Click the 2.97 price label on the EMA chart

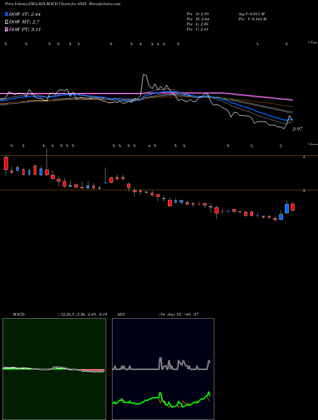(297, 129)
